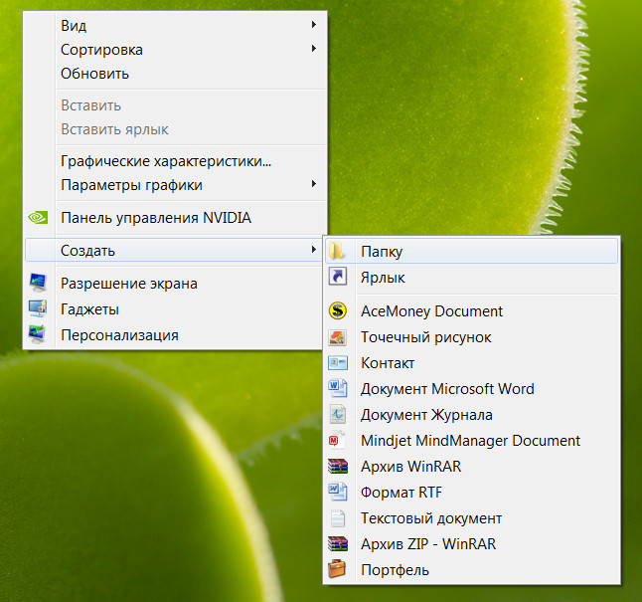Create a new Документ Журнала
The width and height of the screenshot is (642, 602).
click(471, 415)
